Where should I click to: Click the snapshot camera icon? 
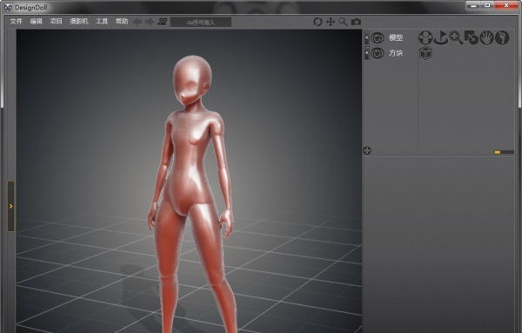[x=356, y=22]
